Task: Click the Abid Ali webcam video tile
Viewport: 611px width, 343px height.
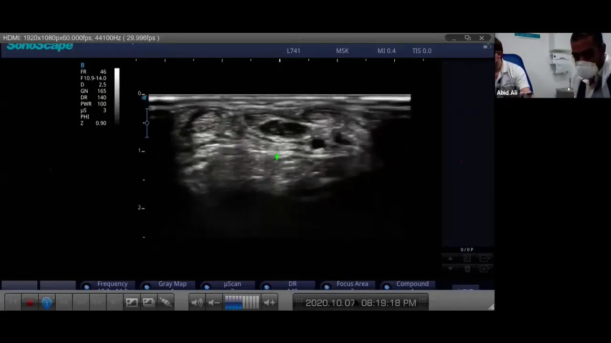Action: click(553, 65)
